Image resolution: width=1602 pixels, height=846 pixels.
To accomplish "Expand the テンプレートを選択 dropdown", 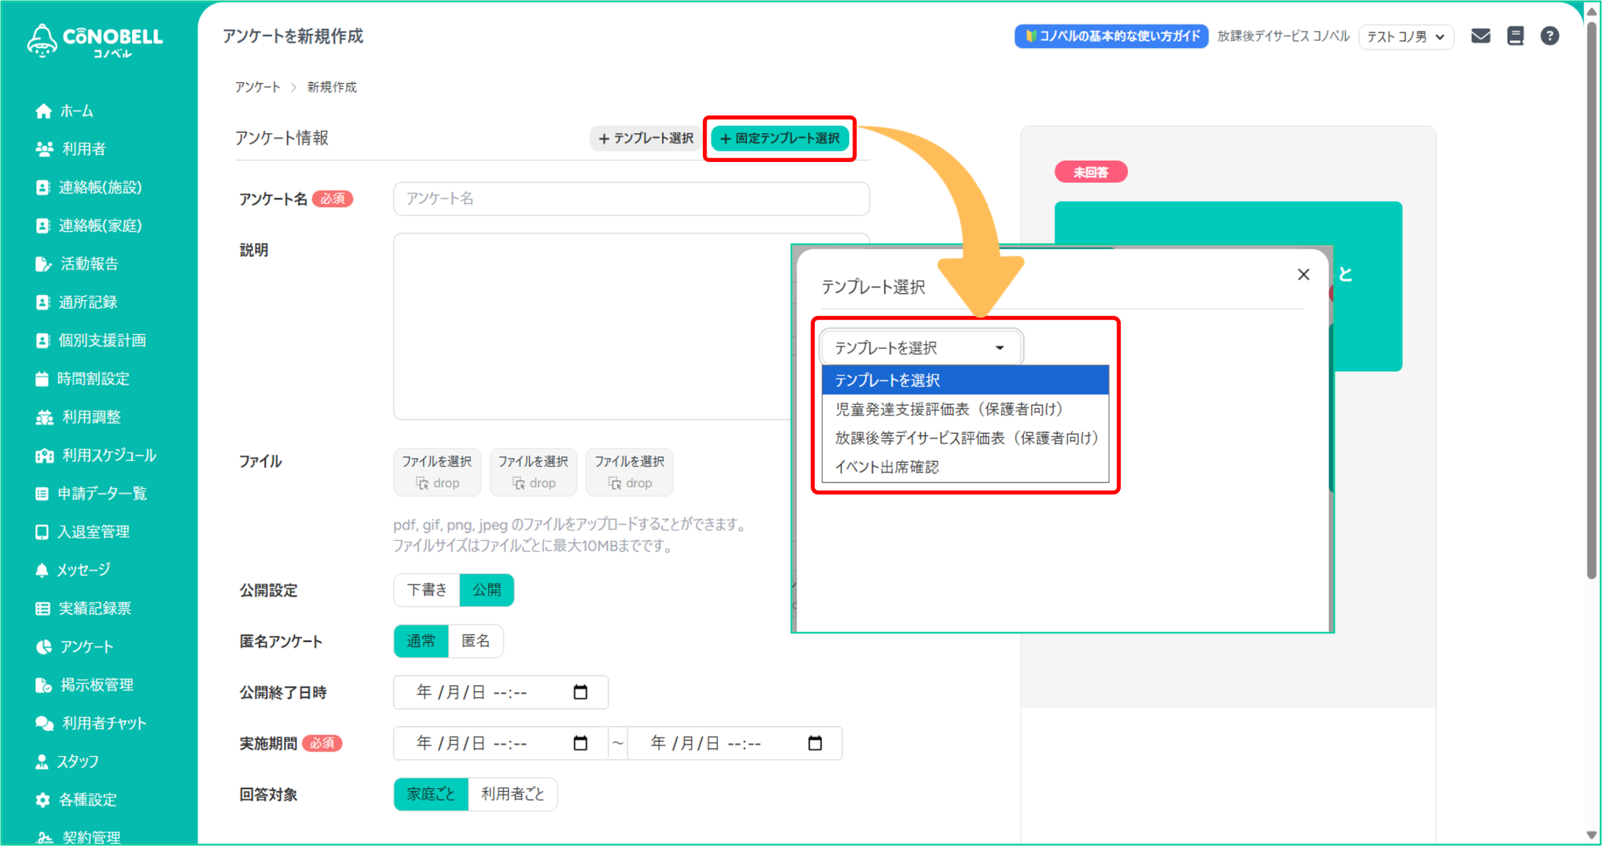I will coord(921,348).
